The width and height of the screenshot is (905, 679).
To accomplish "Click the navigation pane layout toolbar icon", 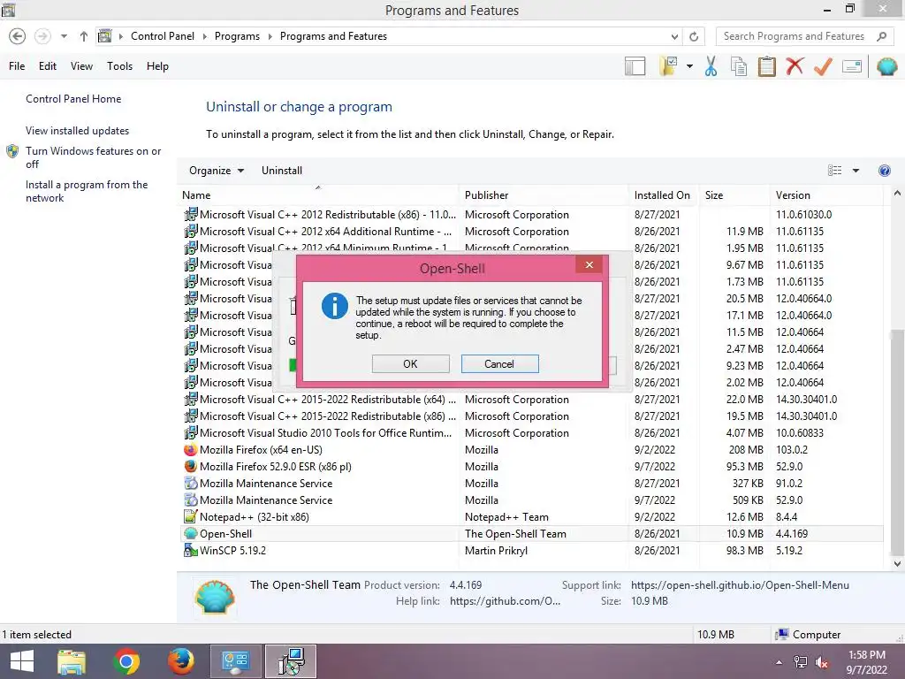I will click(x=635, y=66).
